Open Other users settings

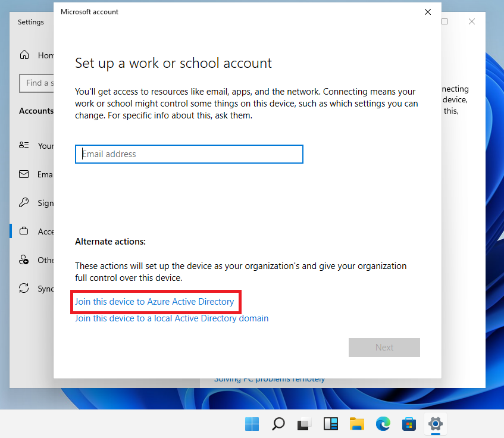point(39,260)
